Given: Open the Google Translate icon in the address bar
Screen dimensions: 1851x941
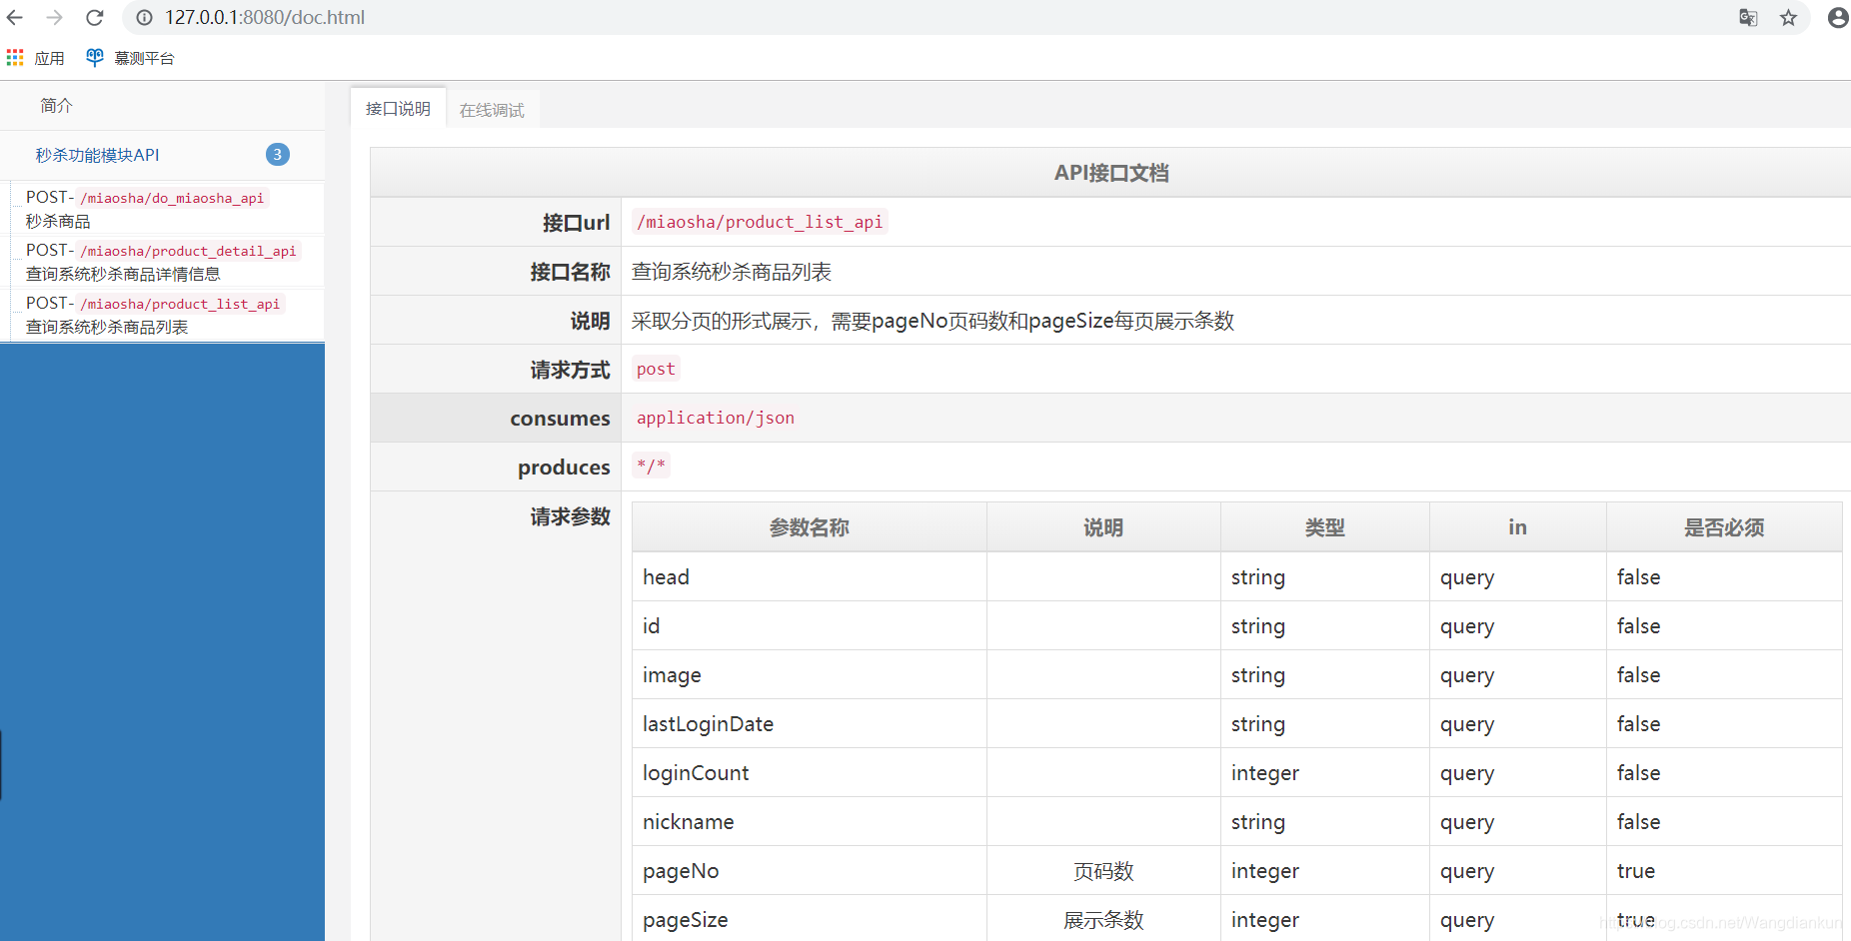Looking at the screenshot, I should [1748, 17].
